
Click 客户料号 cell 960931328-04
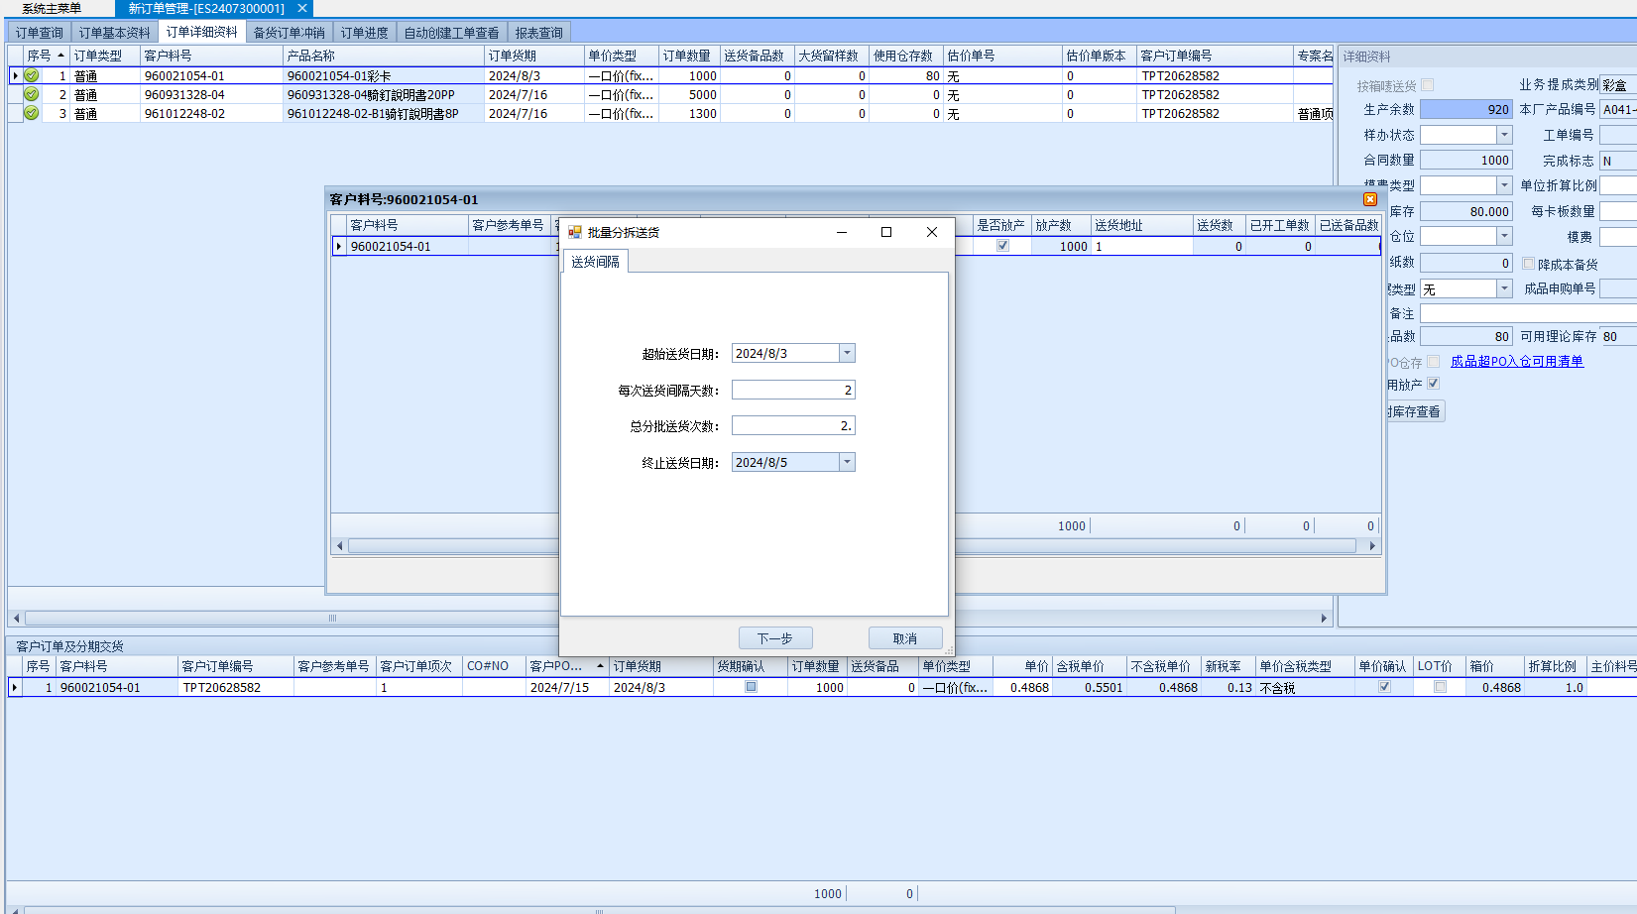coord(211,94)
